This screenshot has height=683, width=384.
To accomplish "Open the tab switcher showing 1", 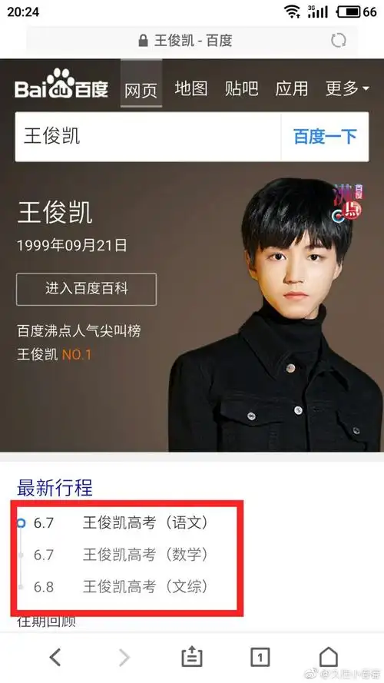I will (x=260, y=657).
